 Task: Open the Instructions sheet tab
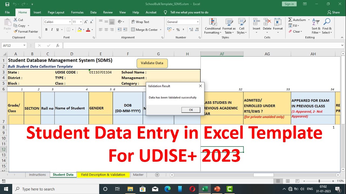point(37,175)
